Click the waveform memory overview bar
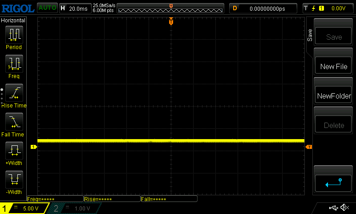Image resolution: width=356 pixels, height=214 pixels. pyautogui.click(x=170, y=8)
